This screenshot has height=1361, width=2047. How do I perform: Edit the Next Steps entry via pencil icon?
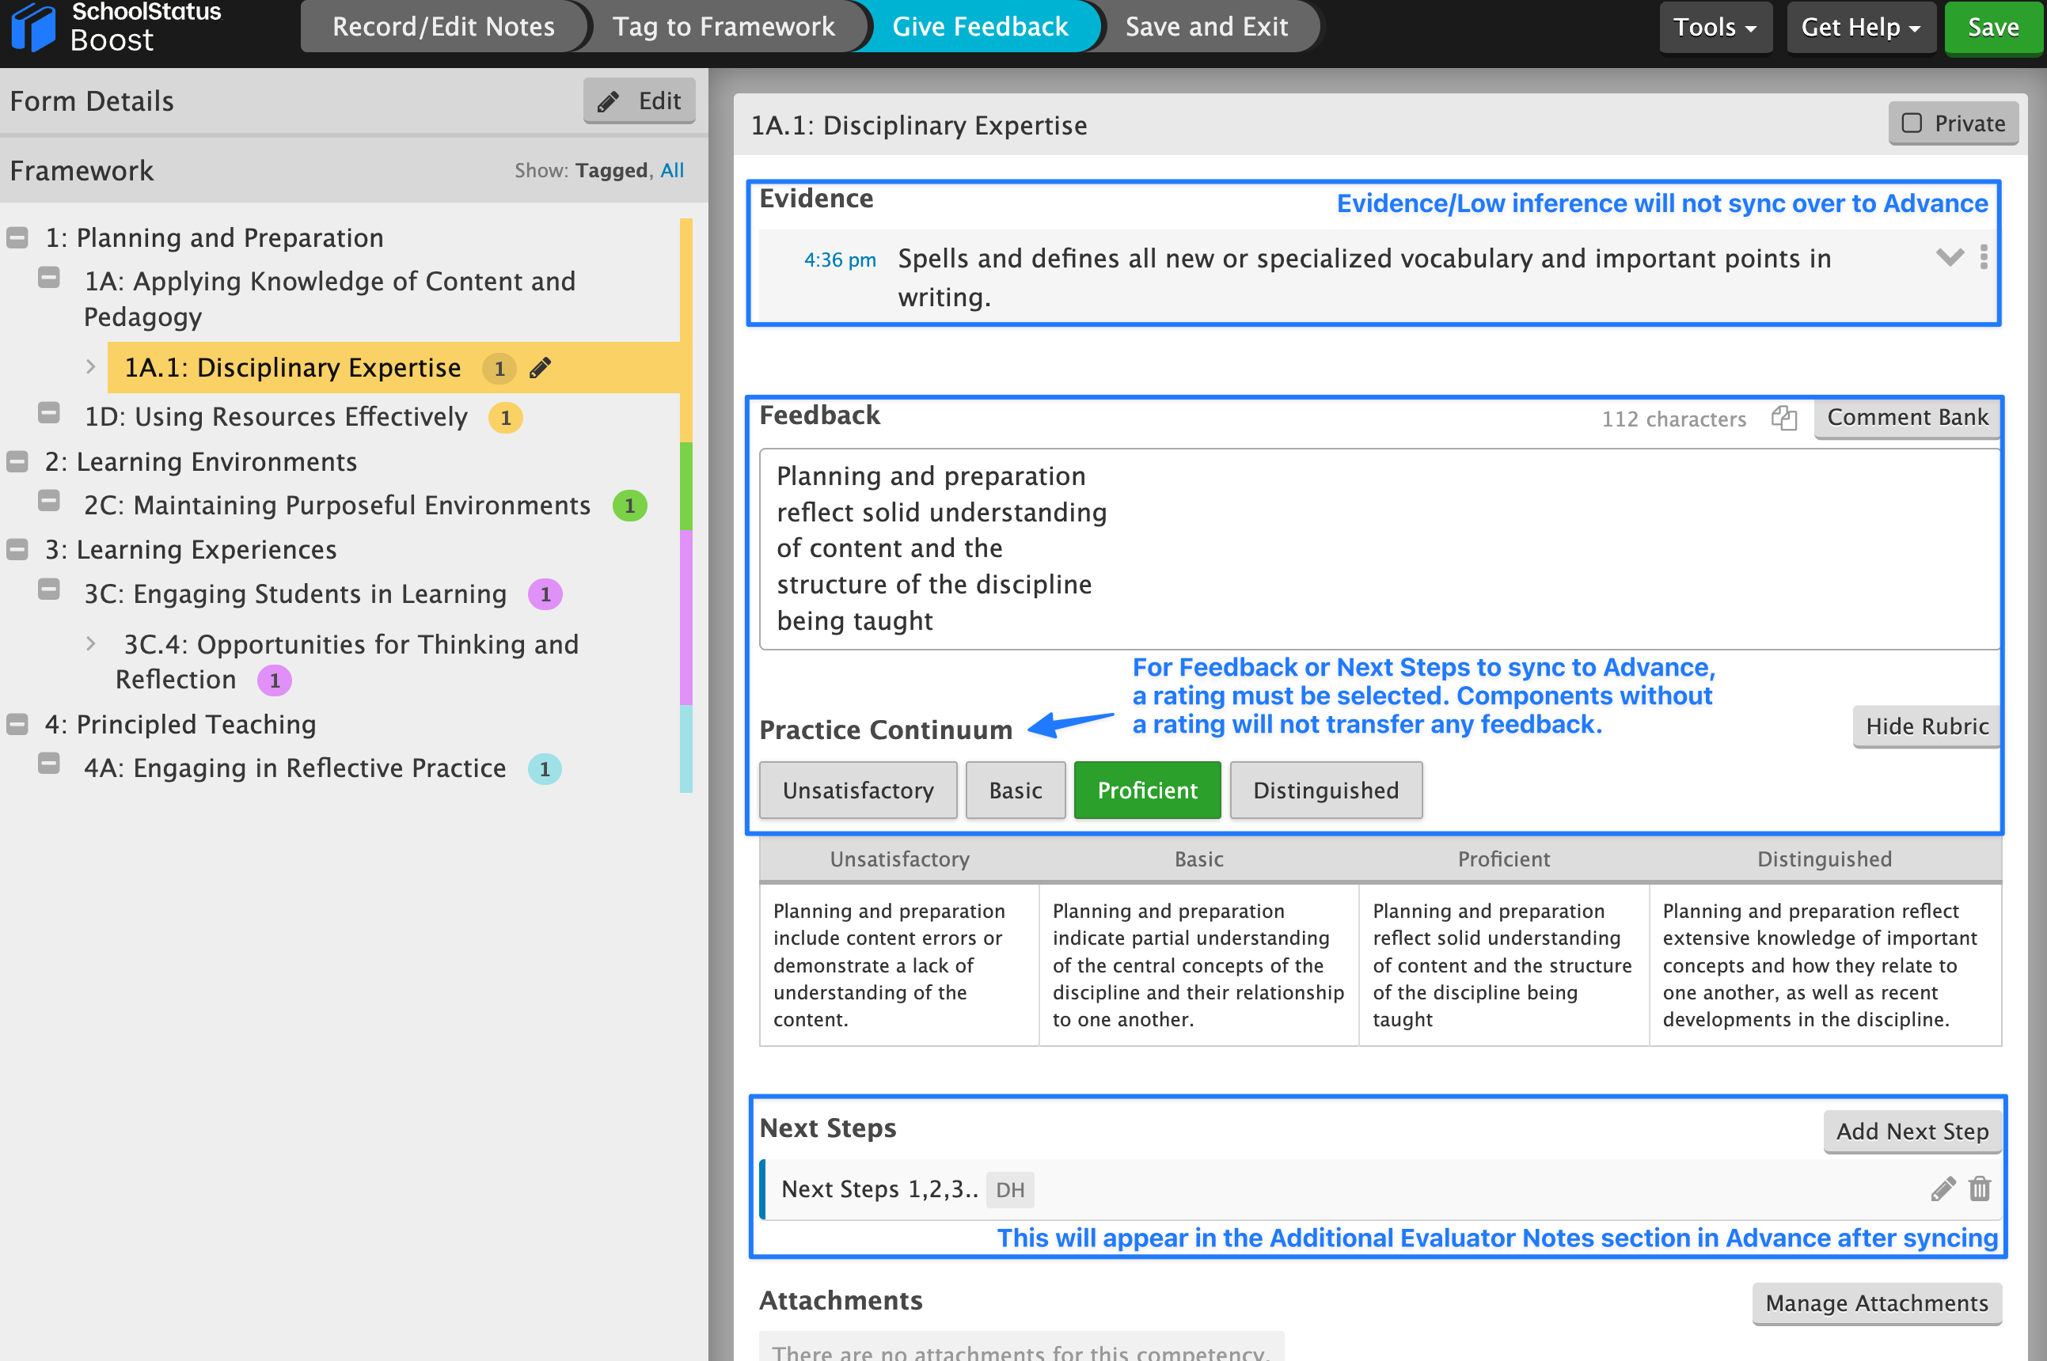coord(1943,1189)
